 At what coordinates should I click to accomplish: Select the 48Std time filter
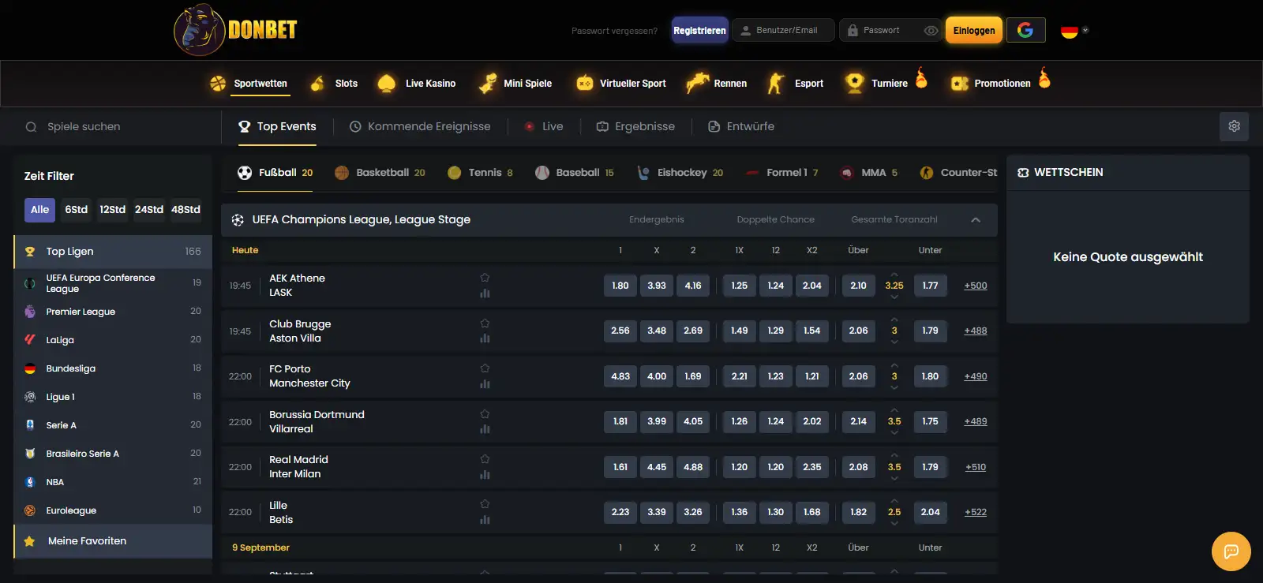[x=186, y=210]
